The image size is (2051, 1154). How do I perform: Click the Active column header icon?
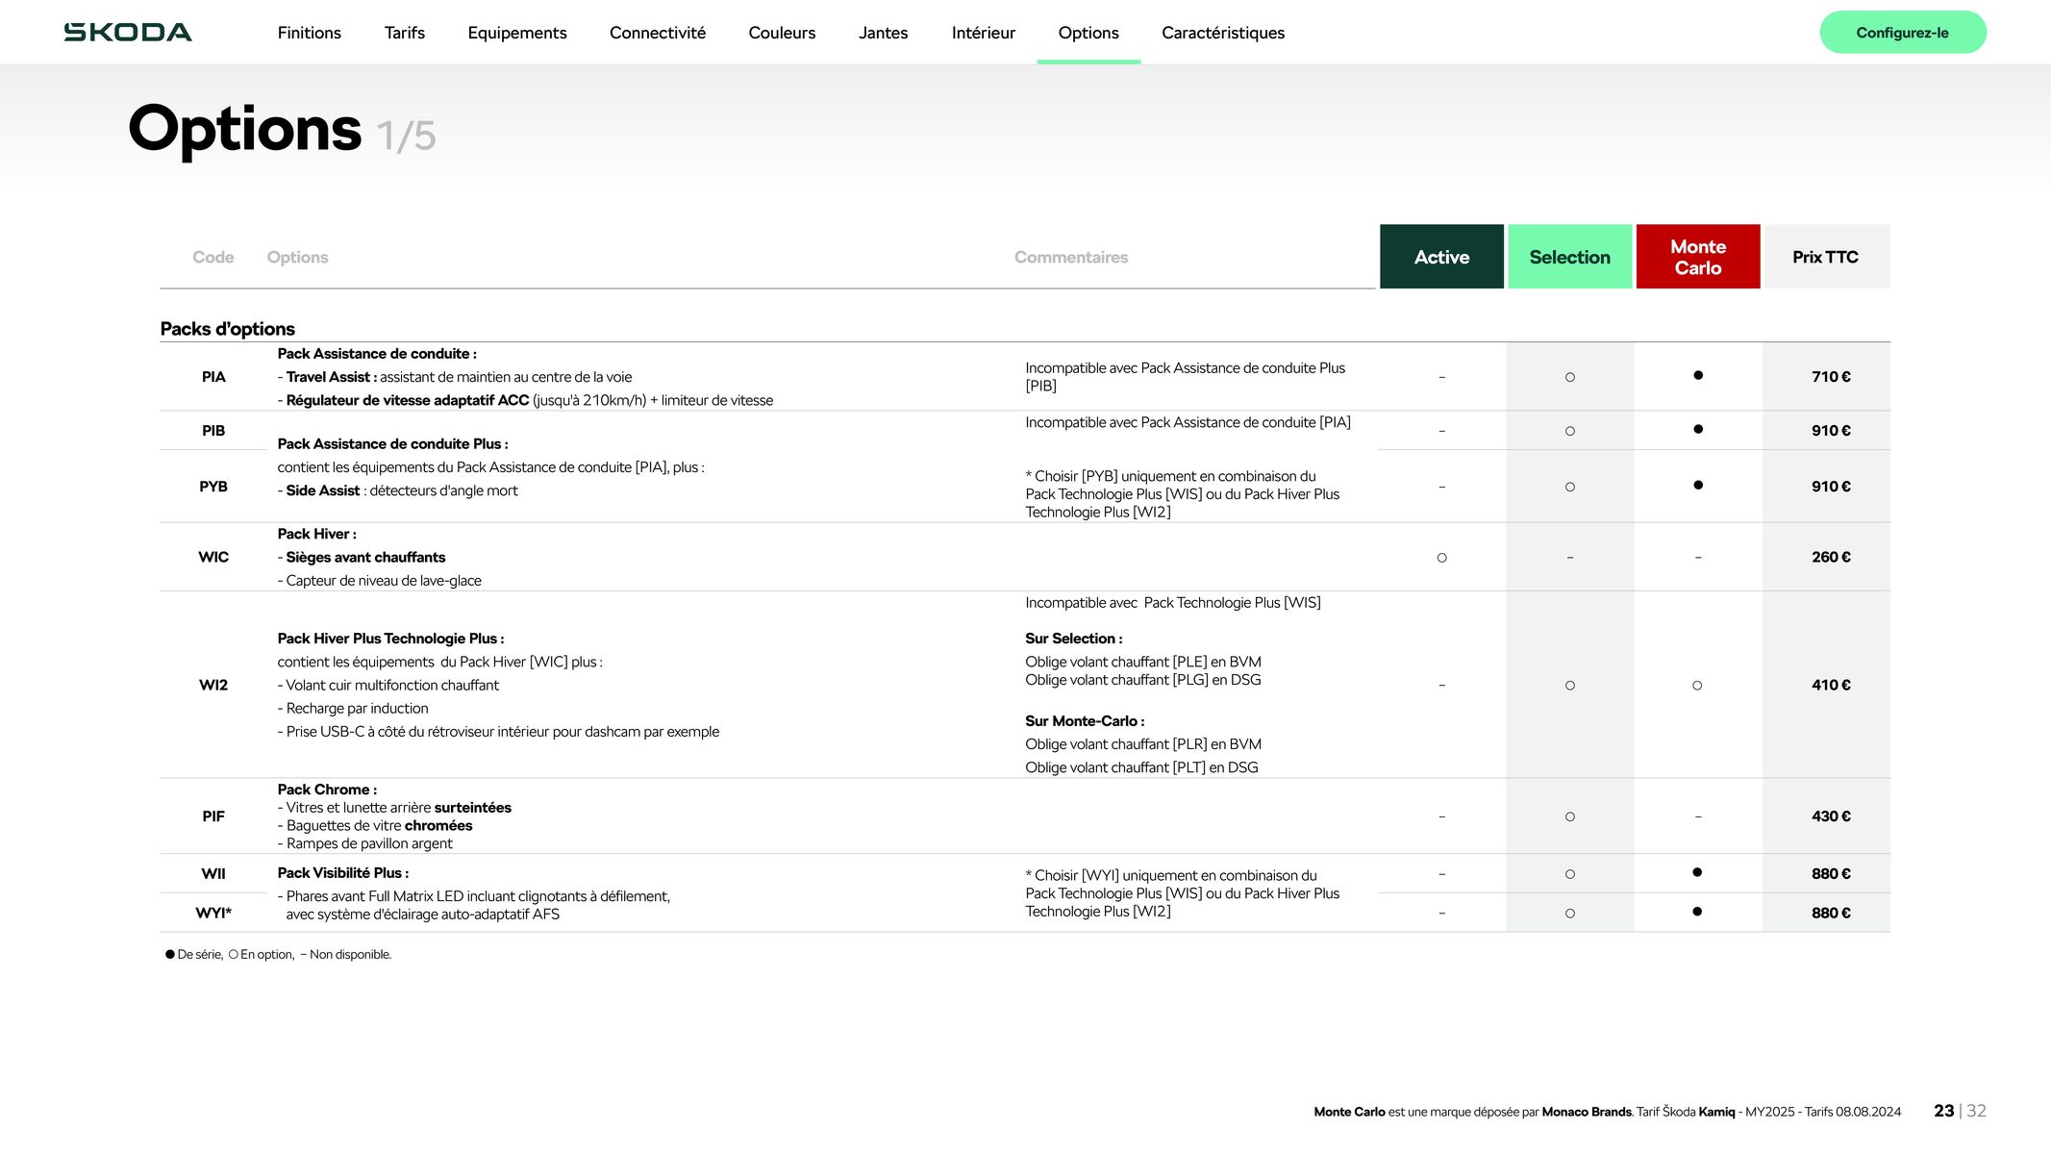coord(1441,257)
